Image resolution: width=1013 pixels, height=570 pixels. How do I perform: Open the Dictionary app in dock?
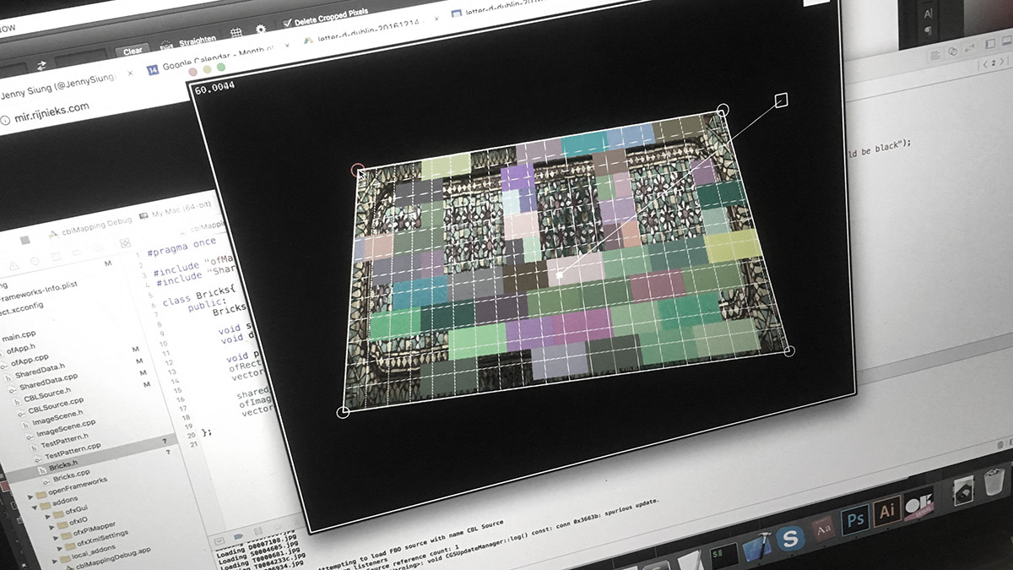coord(823,529)
